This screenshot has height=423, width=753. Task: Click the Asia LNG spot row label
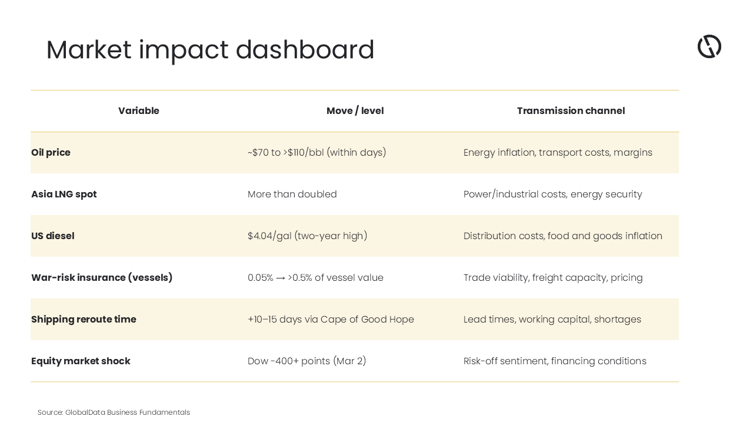pos(64,194)
